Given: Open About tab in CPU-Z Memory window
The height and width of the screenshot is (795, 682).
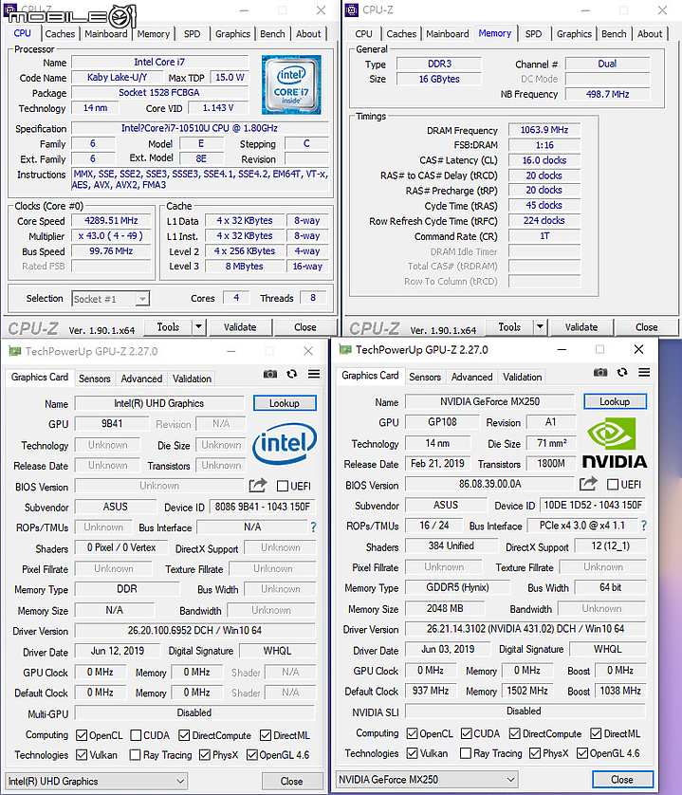Looking at the screenshot, I should (650, 34).
